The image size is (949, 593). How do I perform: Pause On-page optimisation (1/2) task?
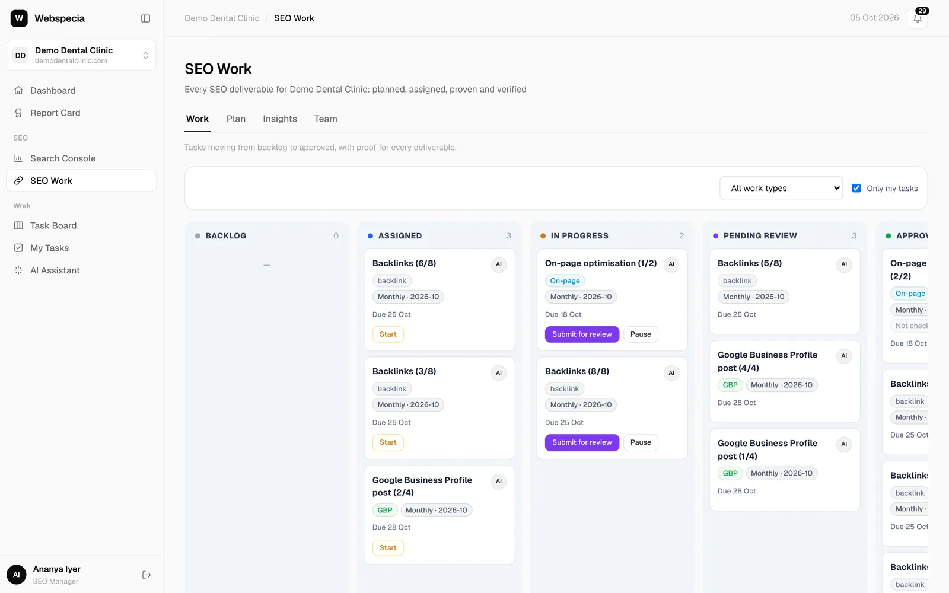[x=641, y=334]
